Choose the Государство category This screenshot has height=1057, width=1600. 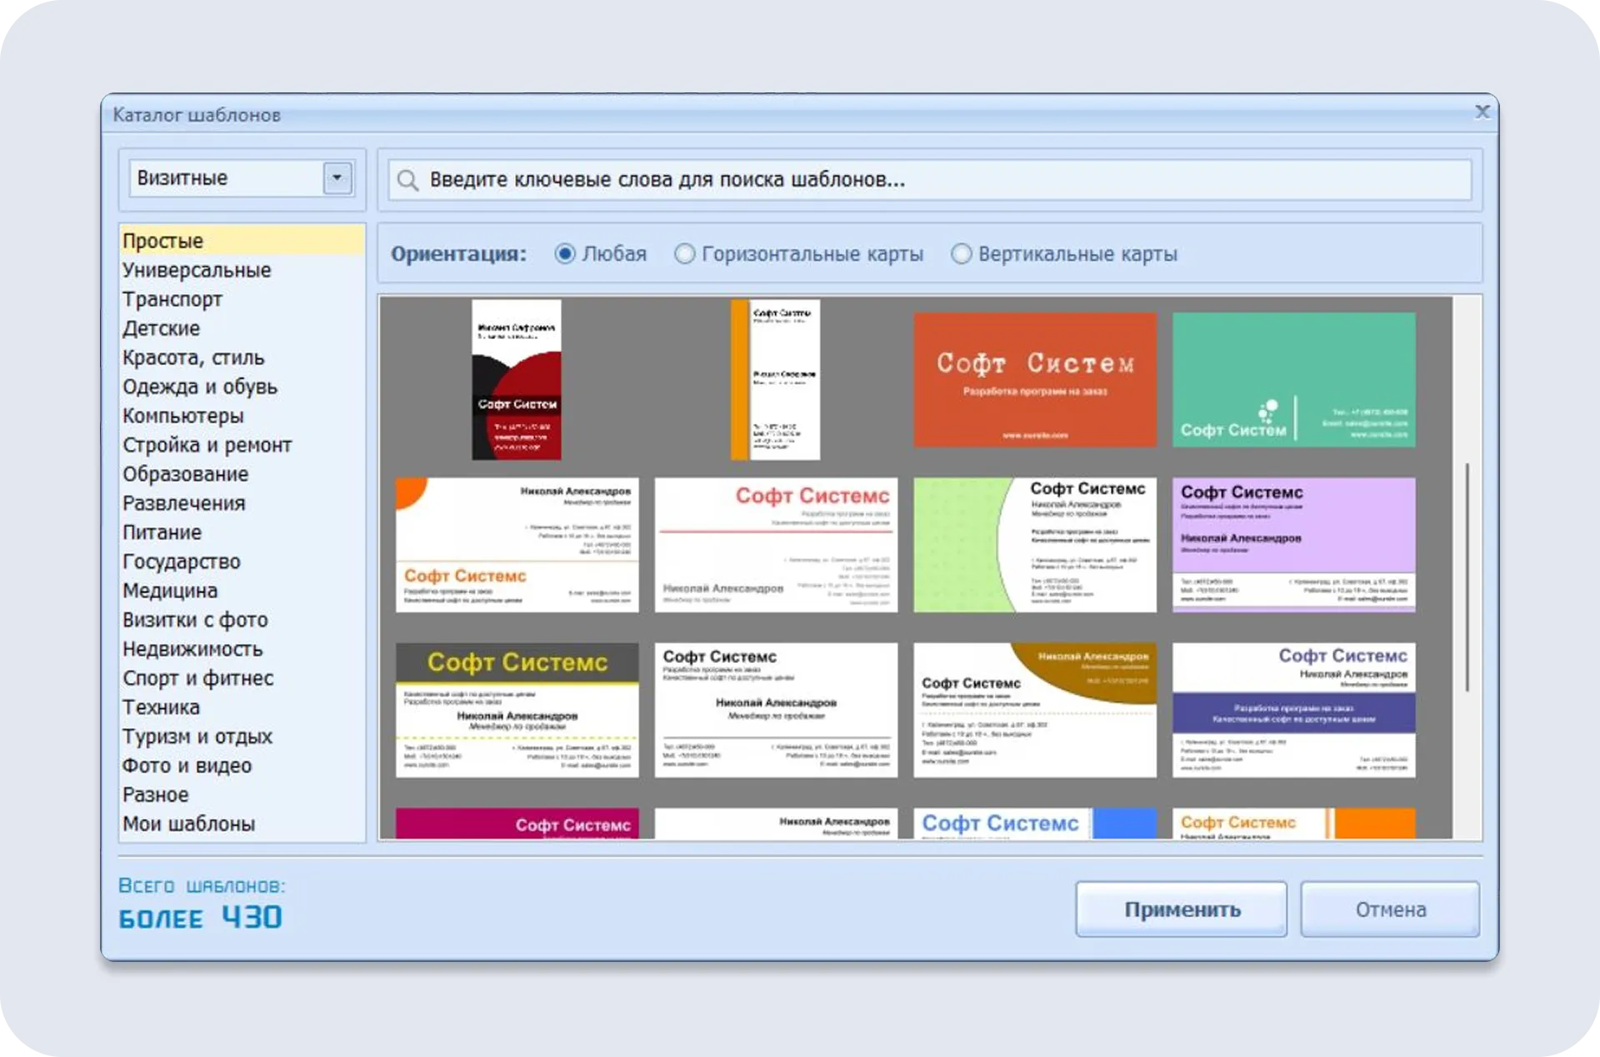tap(242, 561)
